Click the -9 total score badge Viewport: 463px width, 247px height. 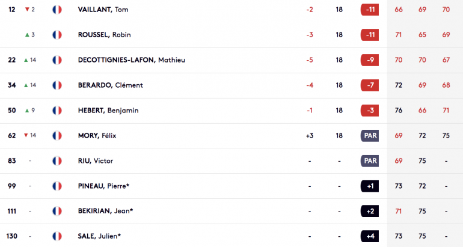coord(370,60)
